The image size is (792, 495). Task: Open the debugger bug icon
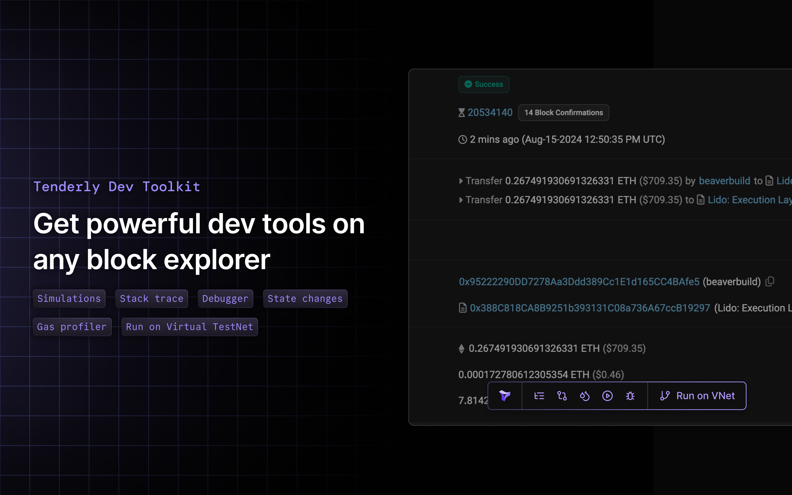point(630,396)
